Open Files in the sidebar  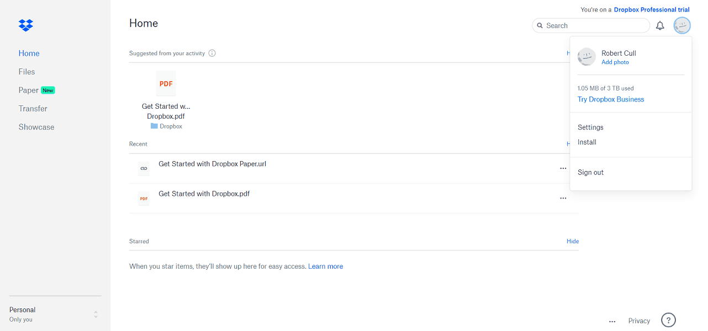(x=27, y=72)
